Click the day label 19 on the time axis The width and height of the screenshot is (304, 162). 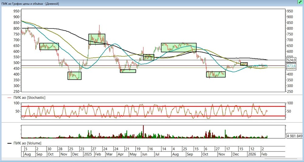point(138,149)
